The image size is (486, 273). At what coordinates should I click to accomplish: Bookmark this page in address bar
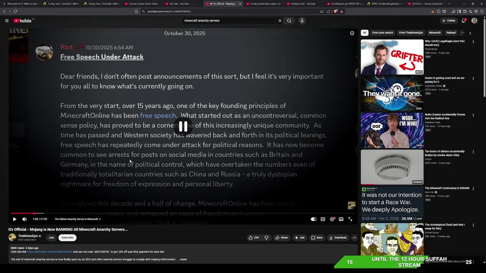136,11
